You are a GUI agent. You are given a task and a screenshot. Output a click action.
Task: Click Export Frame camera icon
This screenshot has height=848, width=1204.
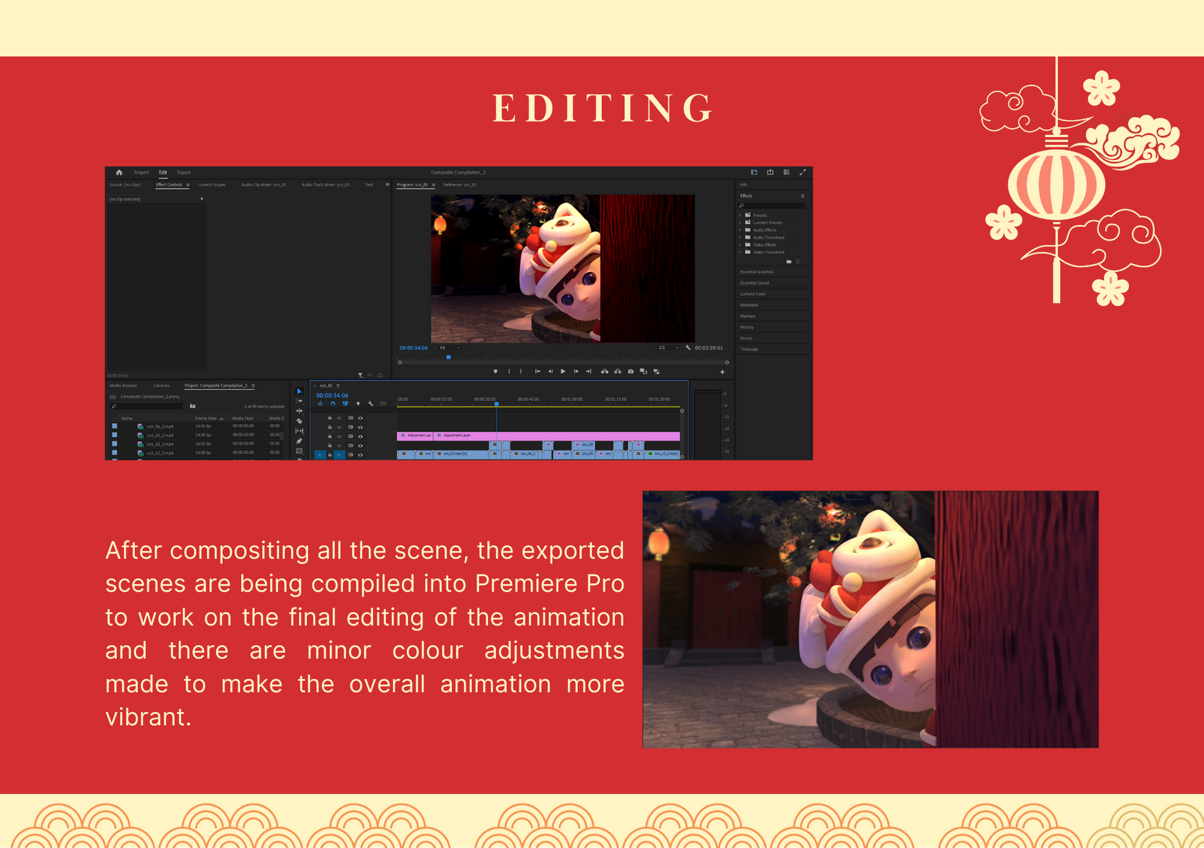click(x=631, y=371)
